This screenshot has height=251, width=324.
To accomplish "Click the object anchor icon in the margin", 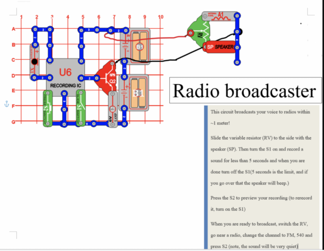I will [x=7, y=104].
